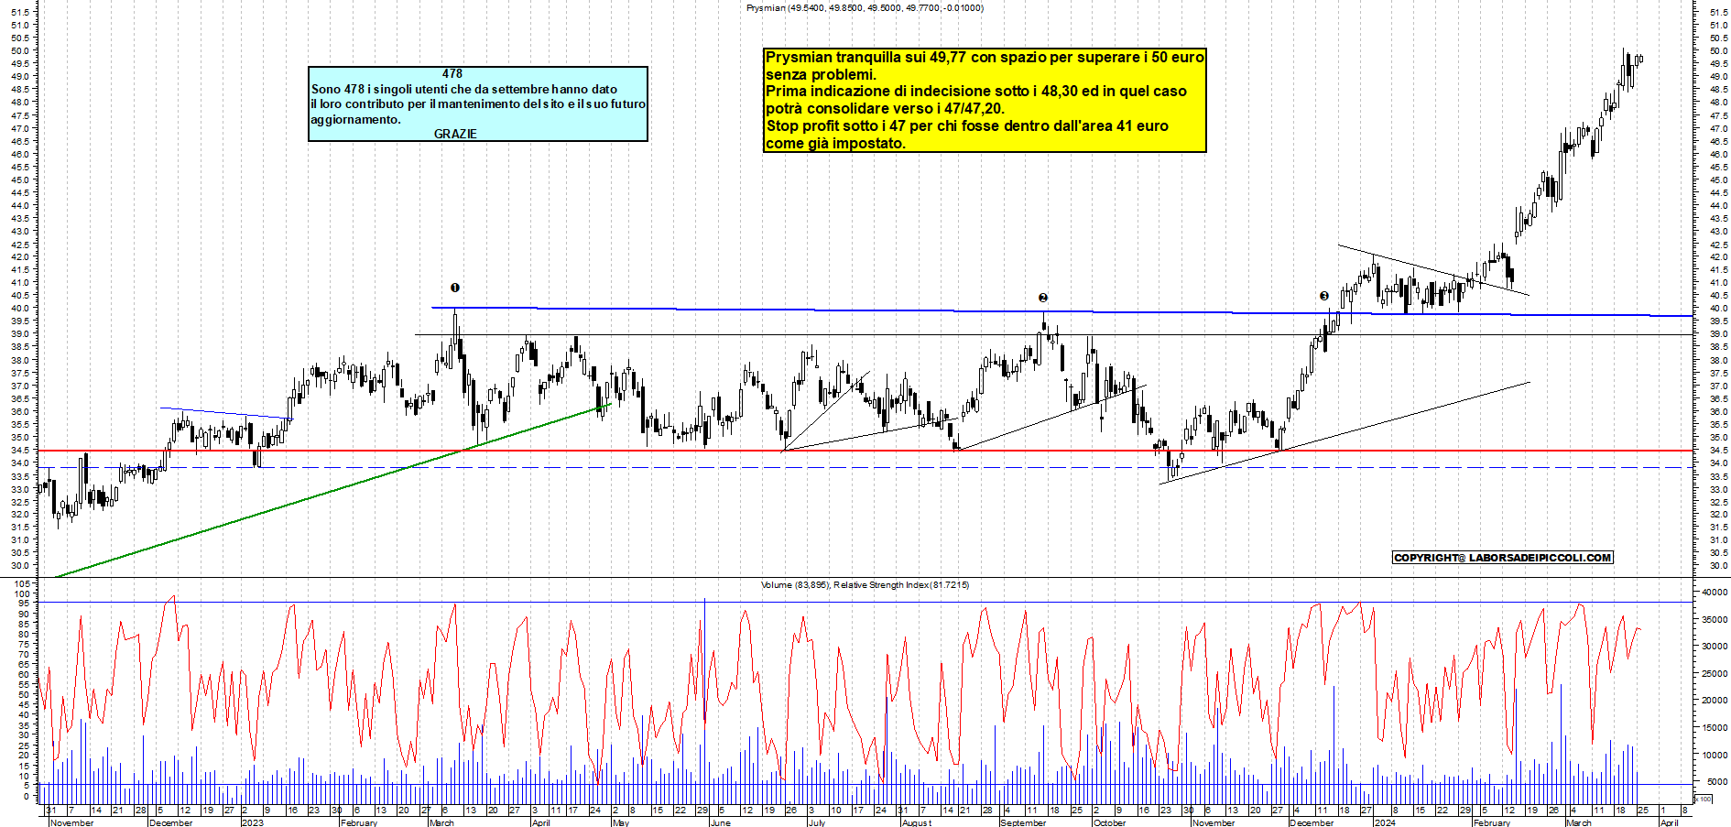Click the "September" label on the time axis
Viewport: 1731px width, 827px height.
(x=1023, y=822)
